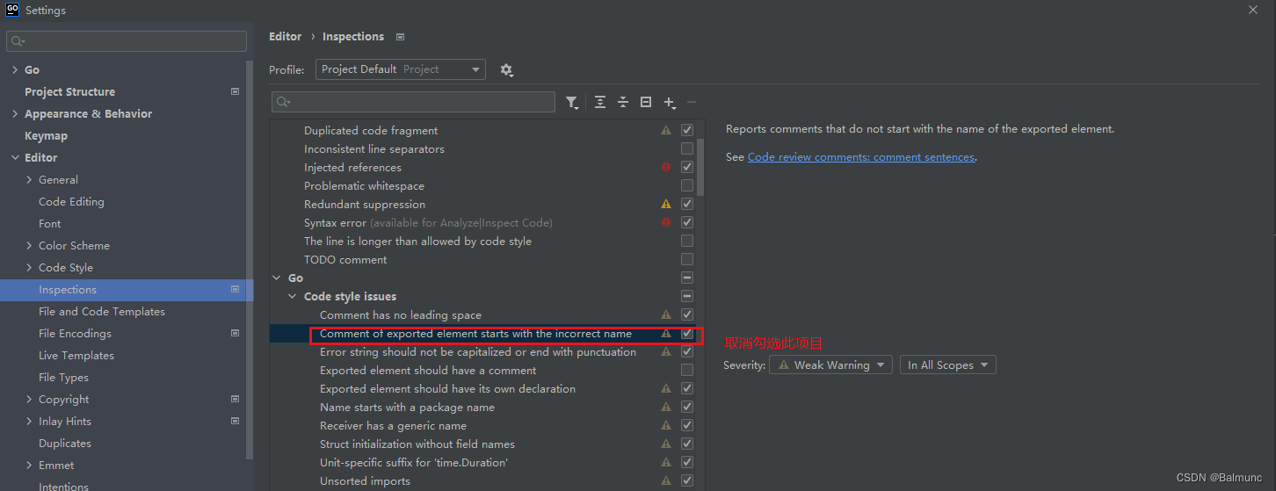The width and height of the screenshot is (1276, 491).
Task: Click the search icon in settings search field
Action: point(18,41)
